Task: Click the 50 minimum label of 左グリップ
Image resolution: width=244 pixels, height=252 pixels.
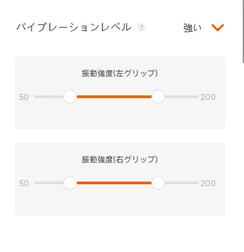Action: coord(24,97)
